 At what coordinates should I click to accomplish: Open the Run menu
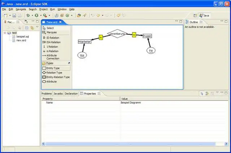click(x=52, y=9)
